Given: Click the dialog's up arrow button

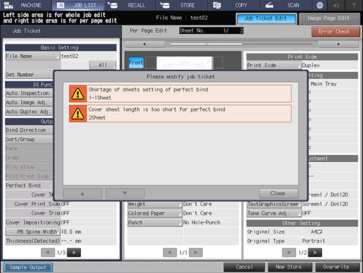Looking at the screenshot, I should [82, 193].
